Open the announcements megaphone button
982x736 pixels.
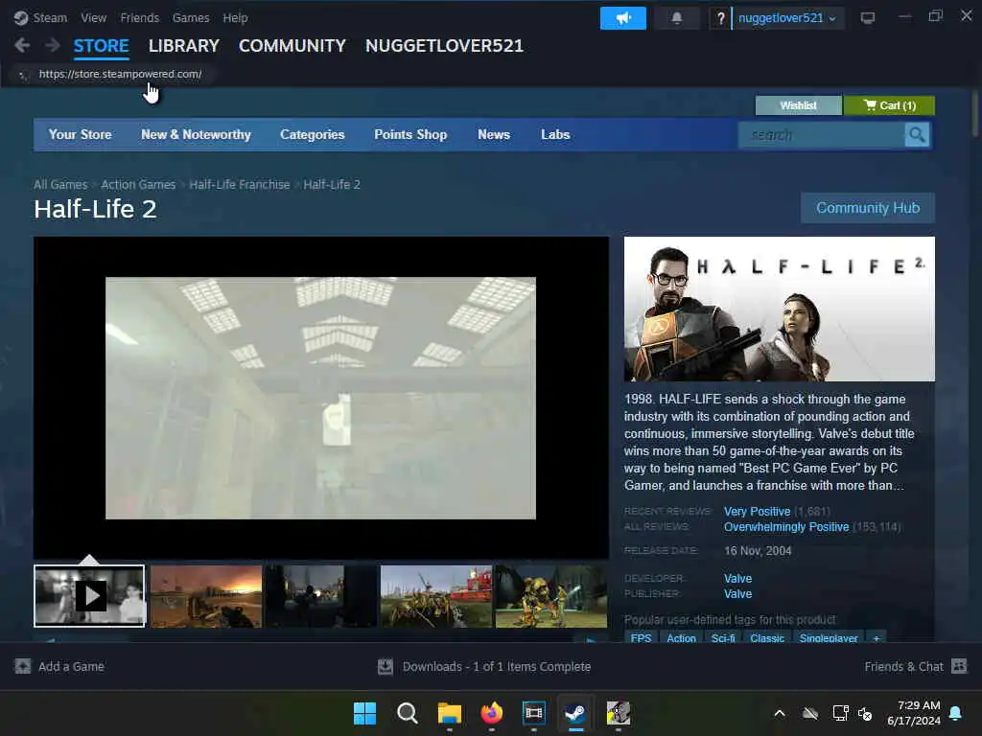[x=622, y=18]
